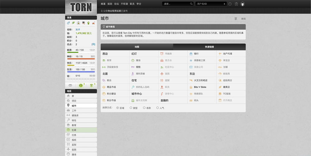
Task: Click the arrow in 用户名/ID field
Action: [224, 4]
